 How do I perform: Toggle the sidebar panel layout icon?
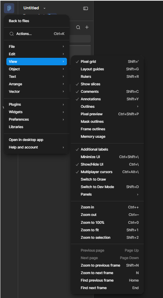pos(85,8)
